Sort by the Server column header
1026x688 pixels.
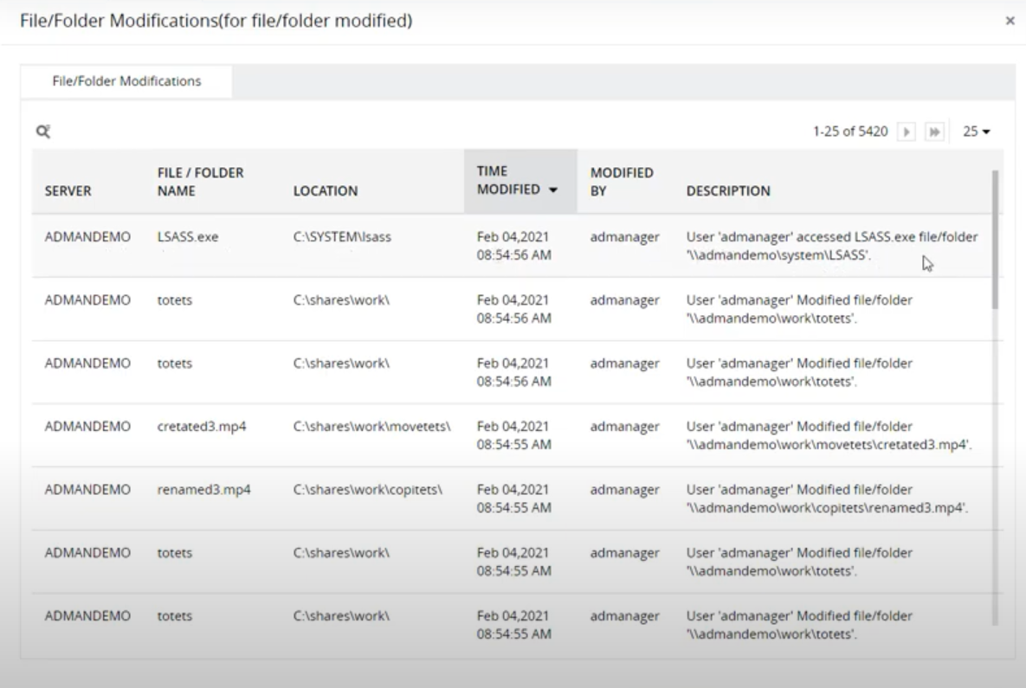click(x=68, y=191)
